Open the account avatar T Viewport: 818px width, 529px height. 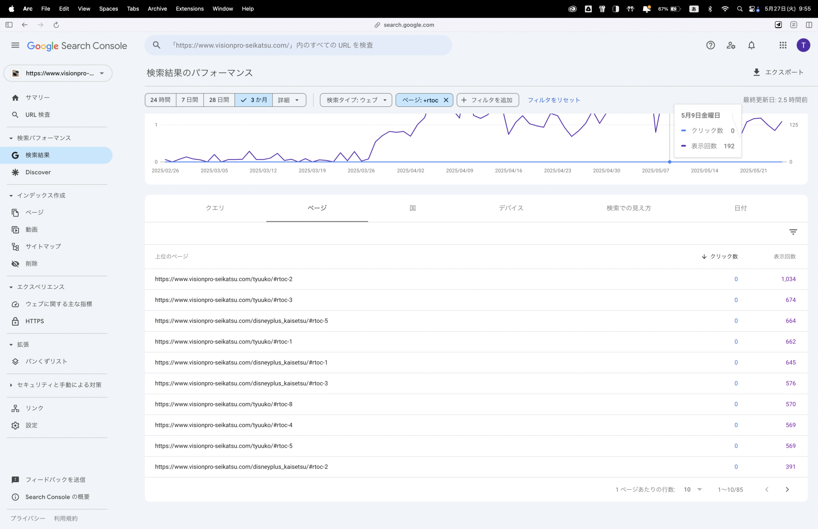click(803, 45)
